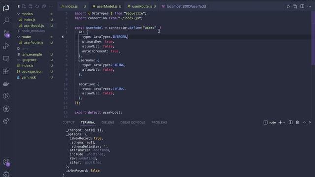Open package.json in Explorer
This screenshot has height=177, width=315.
click(31, 71)
